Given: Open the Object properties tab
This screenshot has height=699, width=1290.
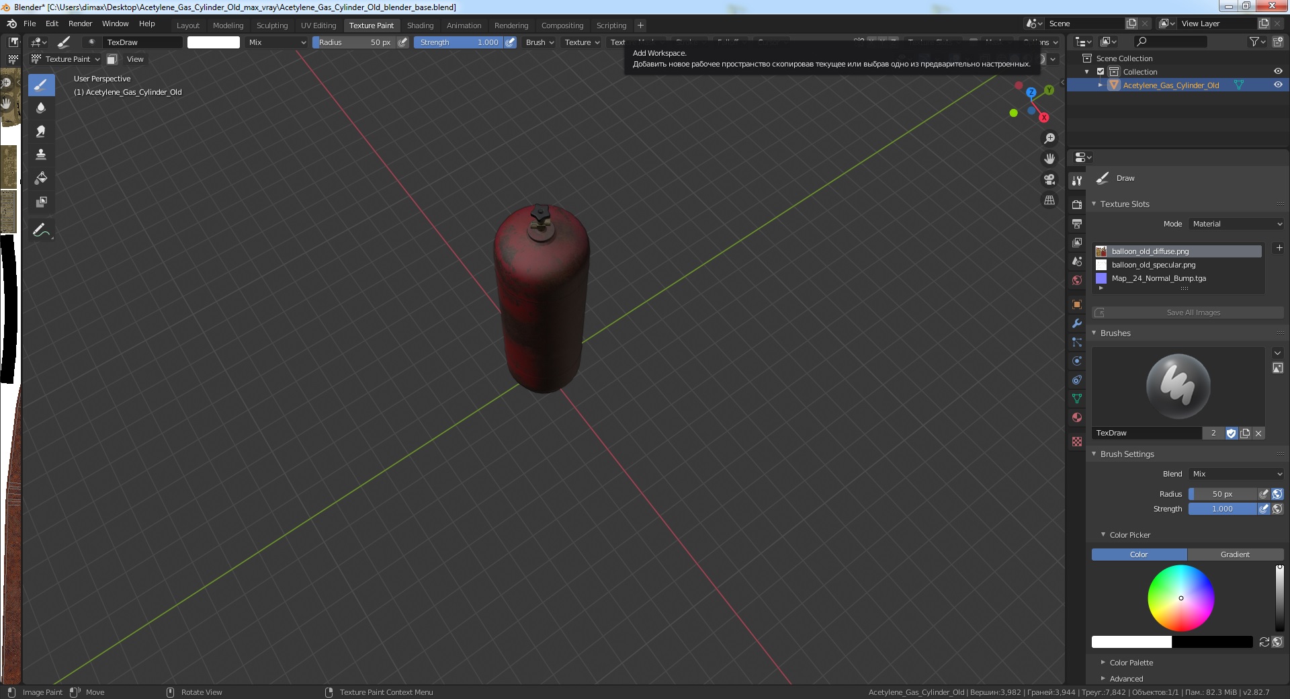Looking at the screenshot, I should [x=1077, y=304].
